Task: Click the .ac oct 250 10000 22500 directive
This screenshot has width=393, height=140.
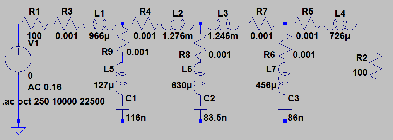Action: tap(53, 101)
